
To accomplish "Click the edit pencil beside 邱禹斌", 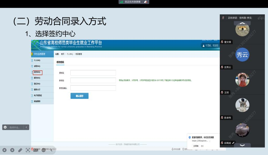I will (x=233, y=143).
